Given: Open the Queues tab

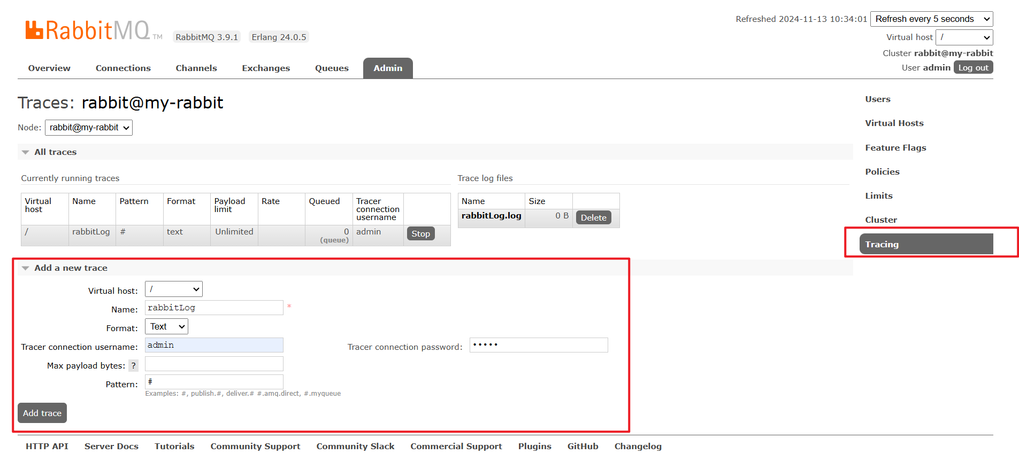Looking at the screenshot, I should [332, 68].
